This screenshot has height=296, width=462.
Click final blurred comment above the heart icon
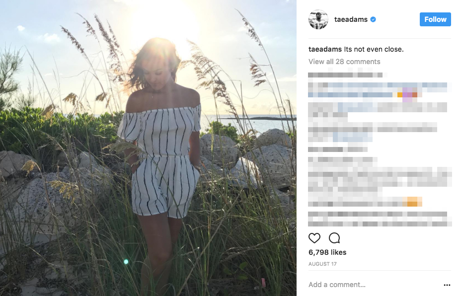point(380,219)
